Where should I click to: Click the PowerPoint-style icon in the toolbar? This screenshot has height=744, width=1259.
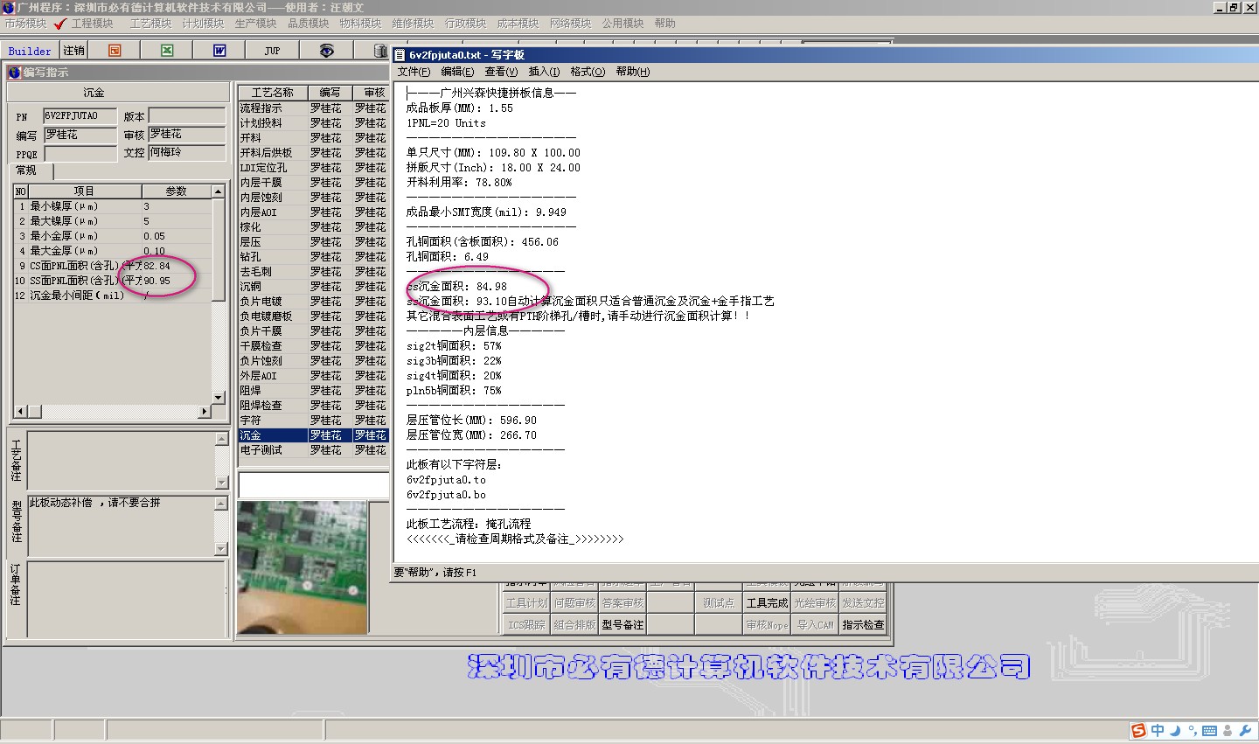(x=115, y=51)
